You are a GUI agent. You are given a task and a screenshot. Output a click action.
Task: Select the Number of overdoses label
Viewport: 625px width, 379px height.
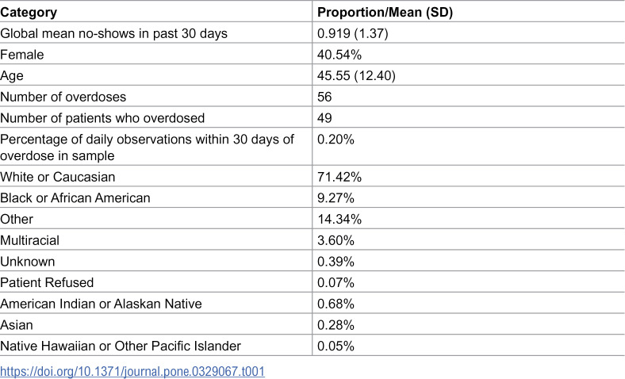tap(63, 97)
